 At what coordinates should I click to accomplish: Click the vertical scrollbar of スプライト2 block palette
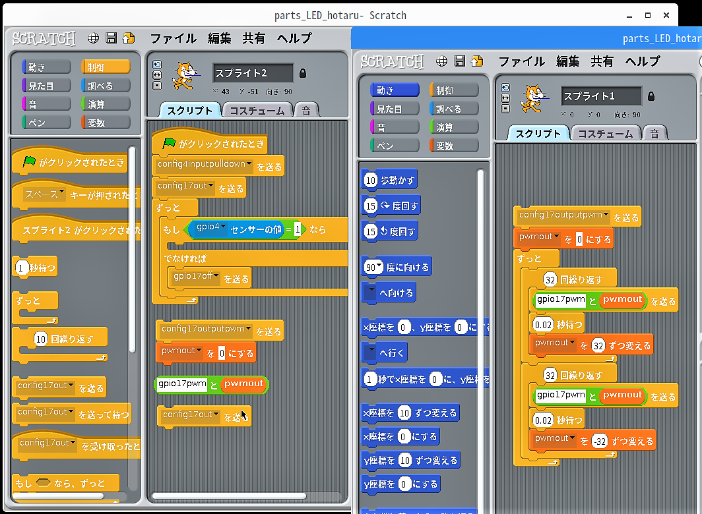[132, 250]
